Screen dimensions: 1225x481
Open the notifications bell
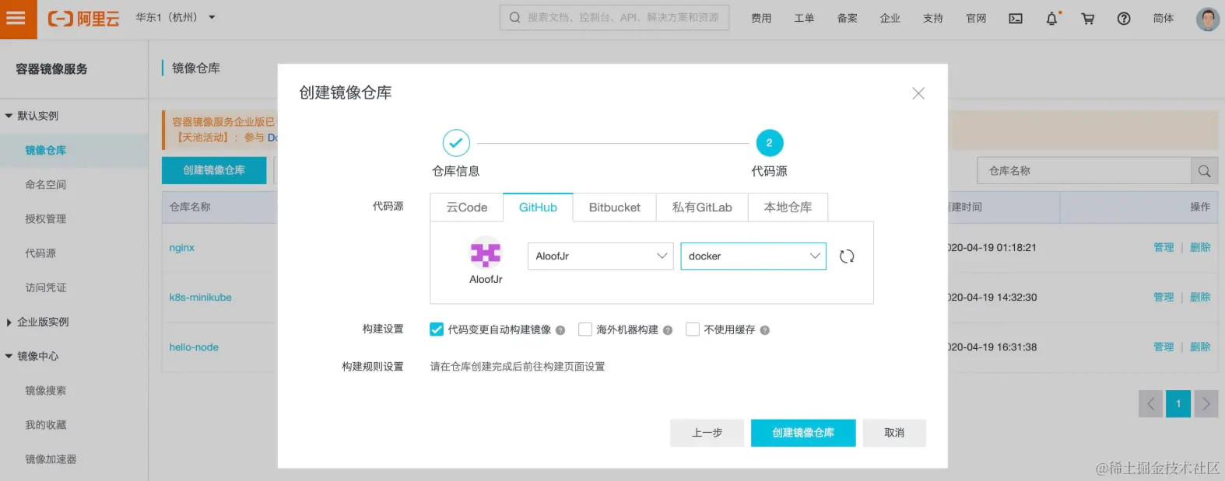[1052, 18]
